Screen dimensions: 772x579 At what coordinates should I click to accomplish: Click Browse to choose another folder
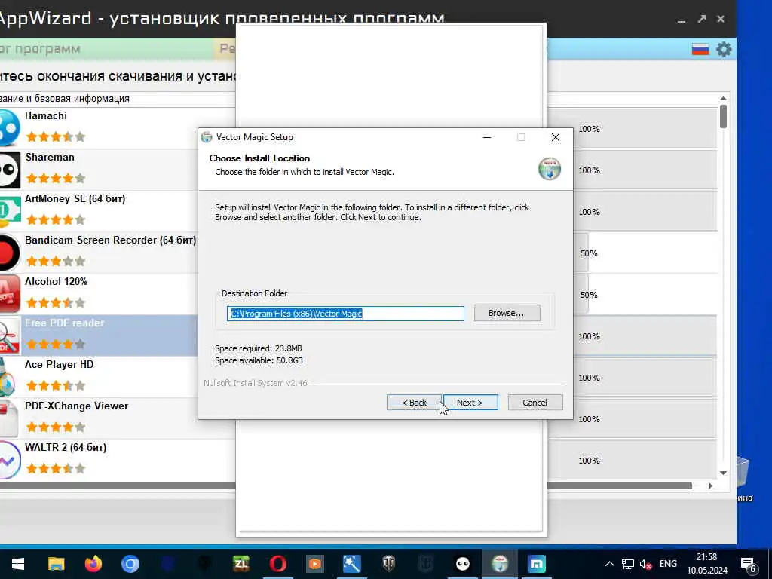(x=507, y=313)
